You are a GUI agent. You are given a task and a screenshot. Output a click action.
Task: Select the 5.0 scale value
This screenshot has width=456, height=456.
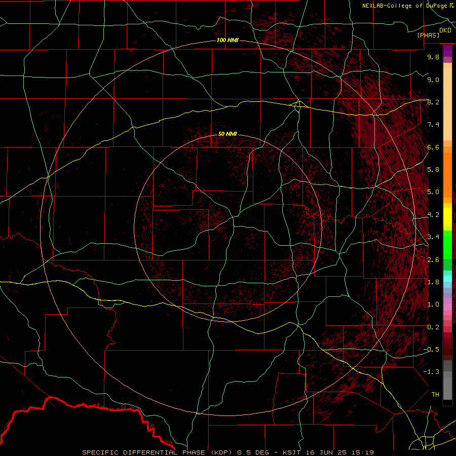click(433, 192)
